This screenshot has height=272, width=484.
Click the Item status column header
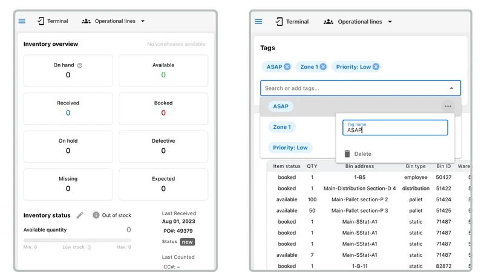pos(287,166)
